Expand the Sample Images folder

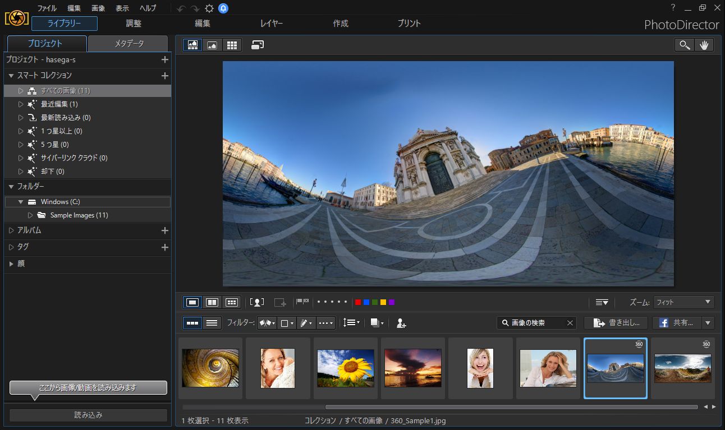point(31,215)
